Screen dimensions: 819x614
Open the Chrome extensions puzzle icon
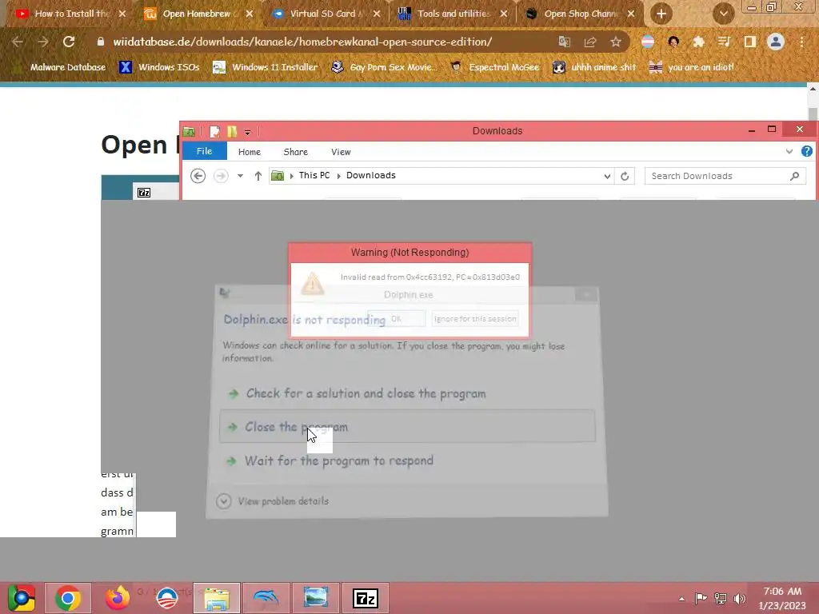pos(698,42)
